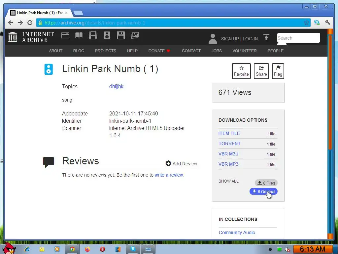Open Firefox from taskbar
338x254 pixels.
click(87, 249)
